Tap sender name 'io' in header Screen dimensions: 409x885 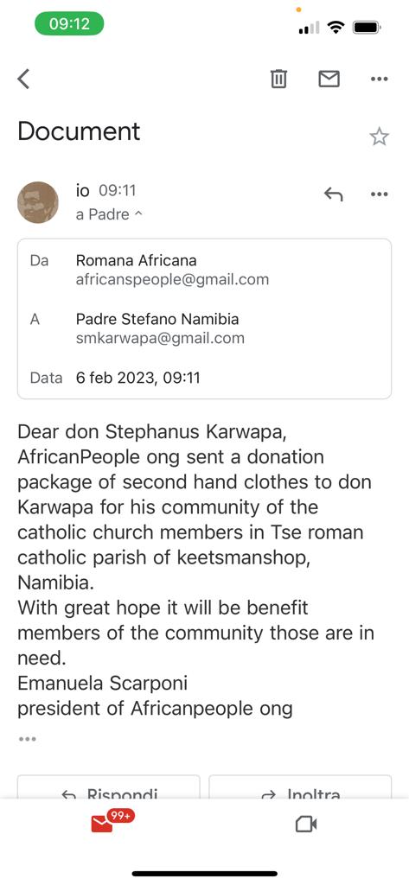pos(82,191)
